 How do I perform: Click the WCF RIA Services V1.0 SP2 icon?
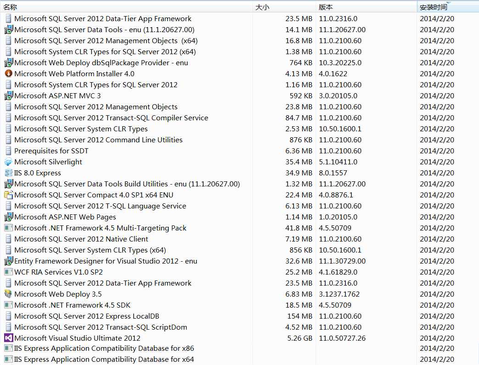click(x=9, y=272)
